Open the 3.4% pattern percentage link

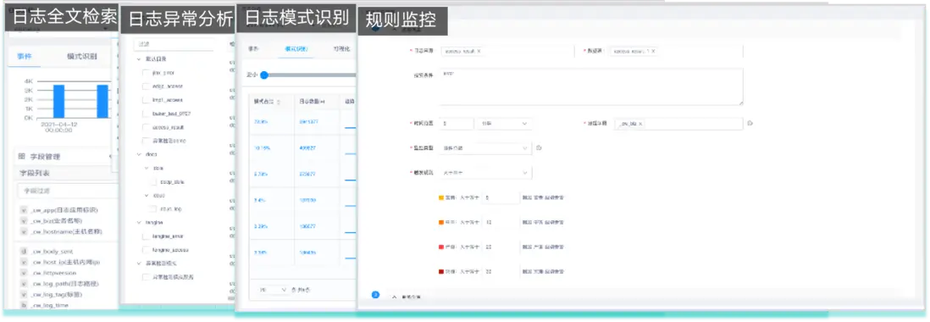point(259,201)
